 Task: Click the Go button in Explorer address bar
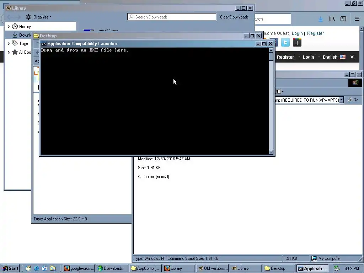tap(353, 100)
